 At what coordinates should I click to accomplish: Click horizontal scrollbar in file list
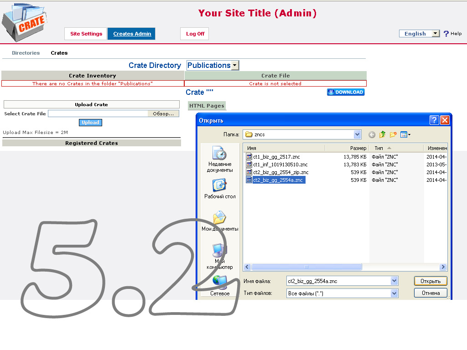[x=306, y=267]
